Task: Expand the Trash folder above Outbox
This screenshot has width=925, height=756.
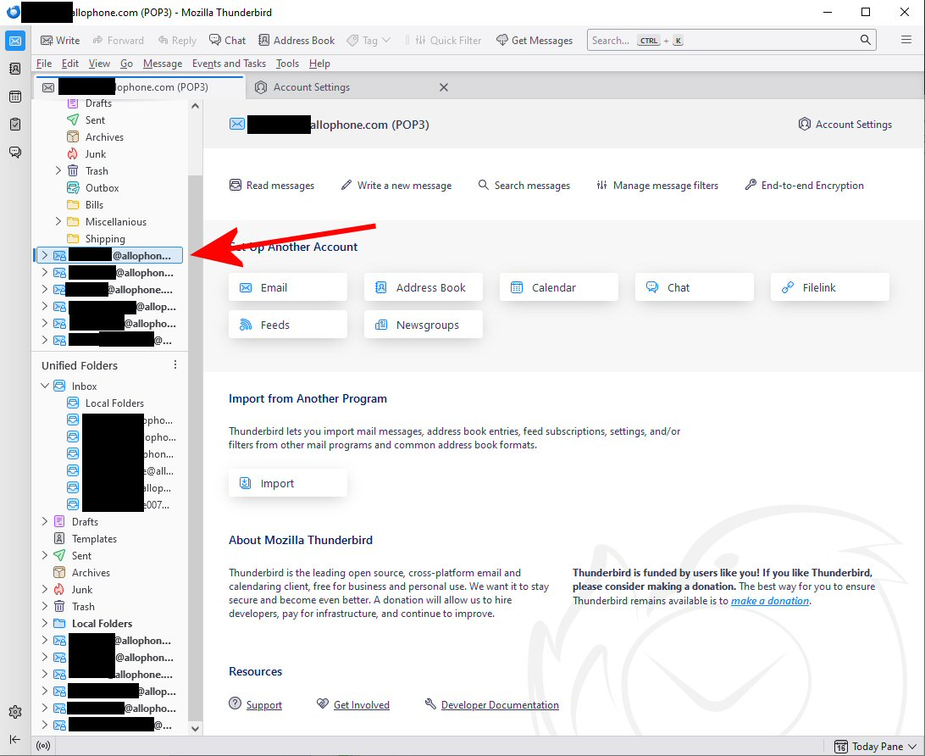Action: [x=58, y=170]
